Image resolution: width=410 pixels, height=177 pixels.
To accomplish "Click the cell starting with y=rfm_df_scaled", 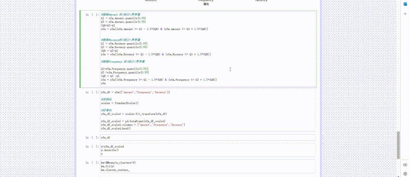I will pos(208,150).
